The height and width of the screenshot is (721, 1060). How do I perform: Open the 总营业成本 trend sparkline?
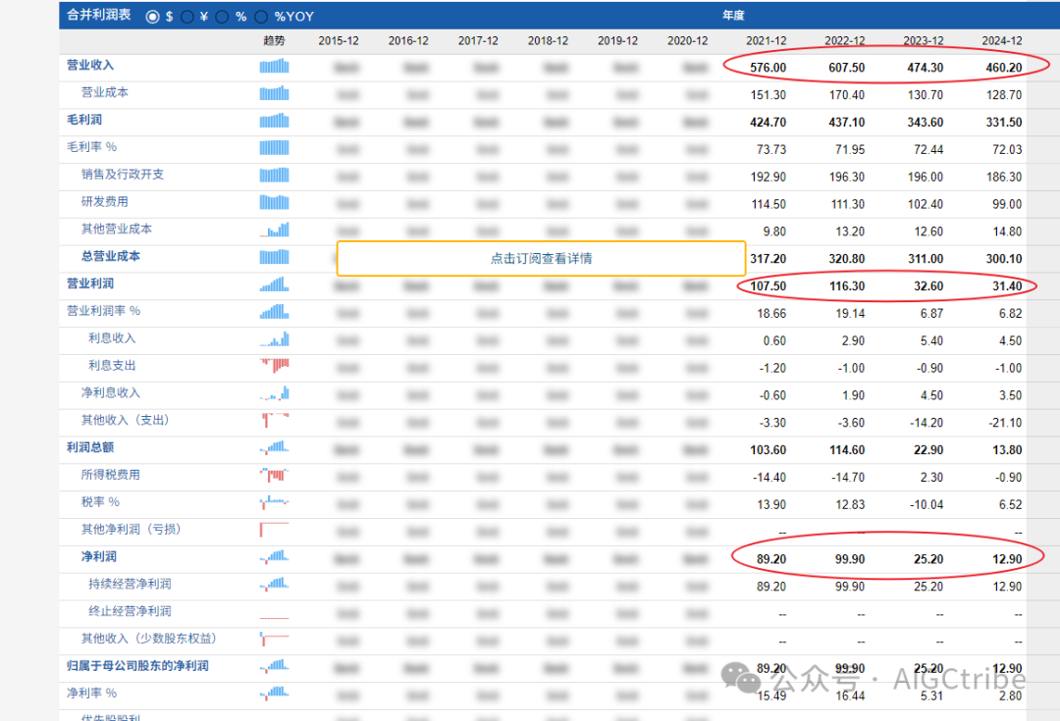tap(275, 257)
